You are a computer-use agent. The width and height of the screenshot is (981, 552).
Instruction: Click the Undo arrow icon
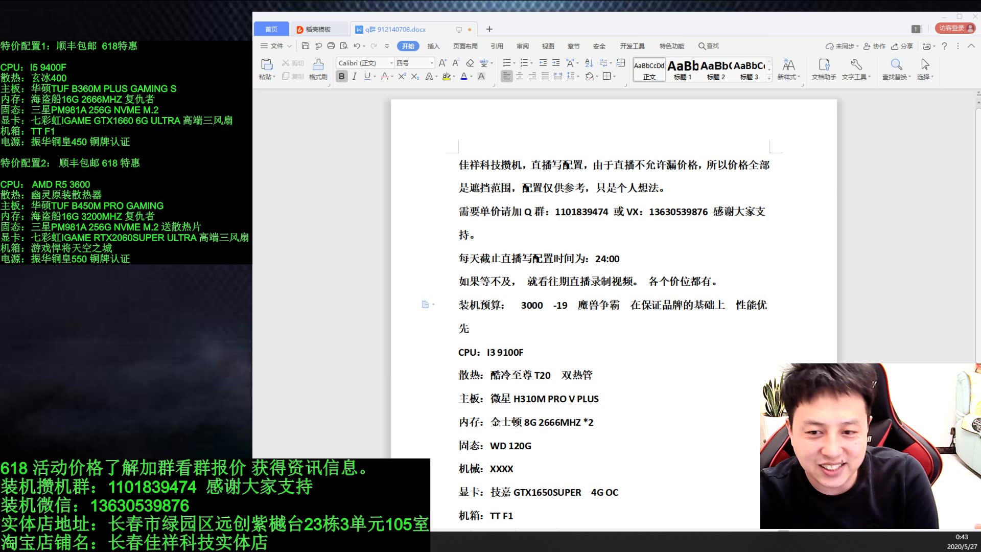coord(357,46)
